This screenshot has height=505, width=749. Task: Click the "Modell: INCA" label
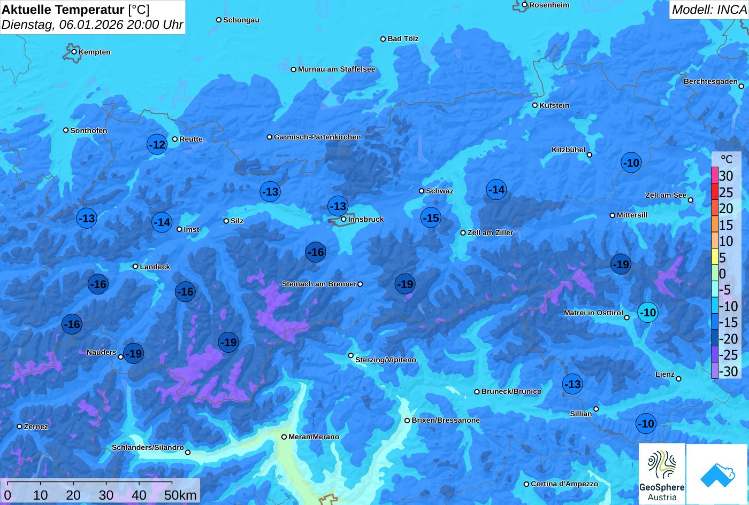(x=709, y=9)
